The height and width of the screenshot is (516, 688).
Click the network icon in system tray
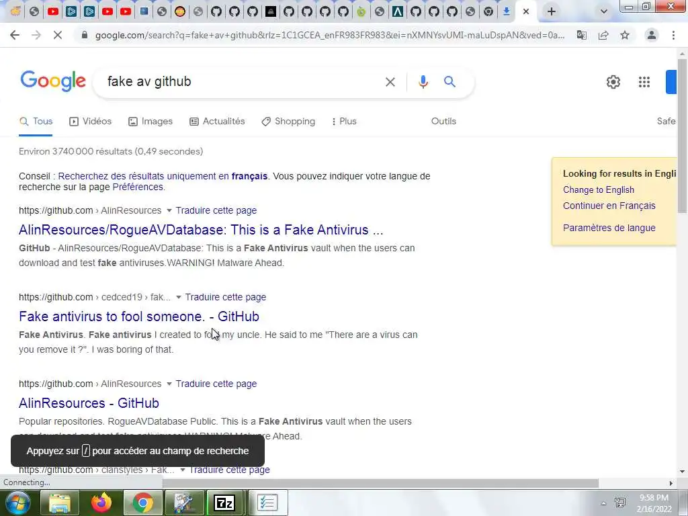pyautogui.click(x=620, y=503)
